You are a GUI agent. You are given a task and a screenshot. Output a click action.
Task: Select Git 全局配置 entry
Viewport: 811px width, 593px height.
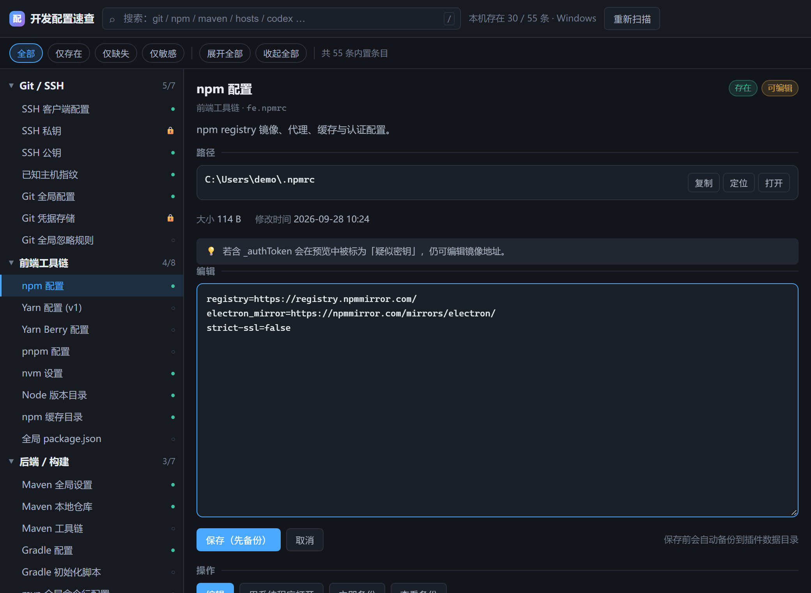[x=92, y=197]
